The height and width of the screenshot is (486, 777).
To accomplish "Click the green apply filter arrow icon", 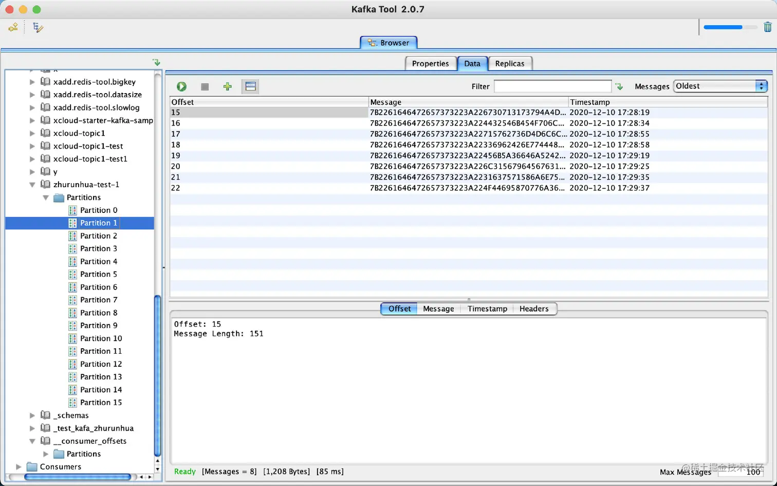I will (x=619, y=86).
